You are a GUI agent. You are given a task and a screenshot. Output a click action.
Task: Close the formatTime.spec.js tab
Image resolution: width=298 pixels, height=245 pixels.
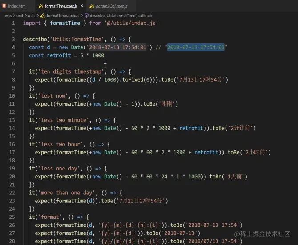[x=82, y=6]
